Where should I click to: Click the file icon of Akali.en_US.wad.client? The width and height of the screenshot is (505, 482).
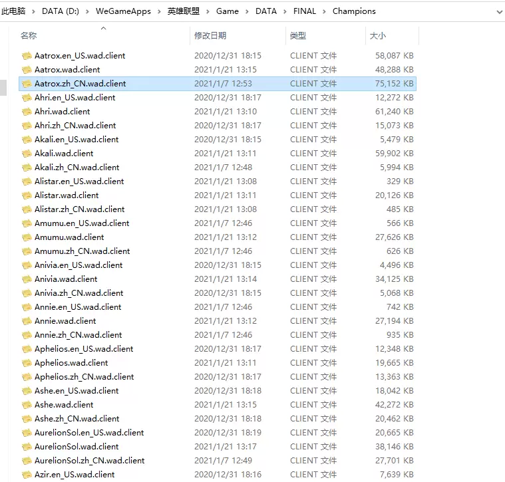(x=27, y=140)
